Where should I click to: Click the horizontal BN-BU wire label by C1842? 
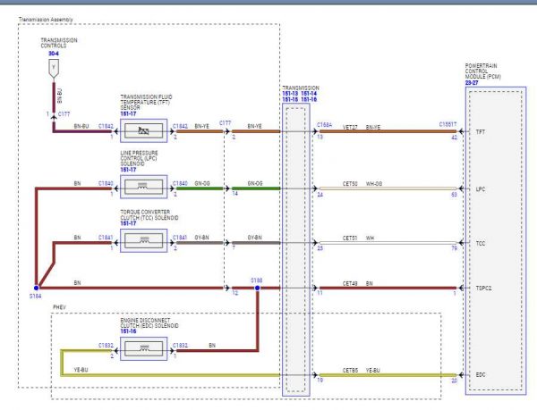81,127
